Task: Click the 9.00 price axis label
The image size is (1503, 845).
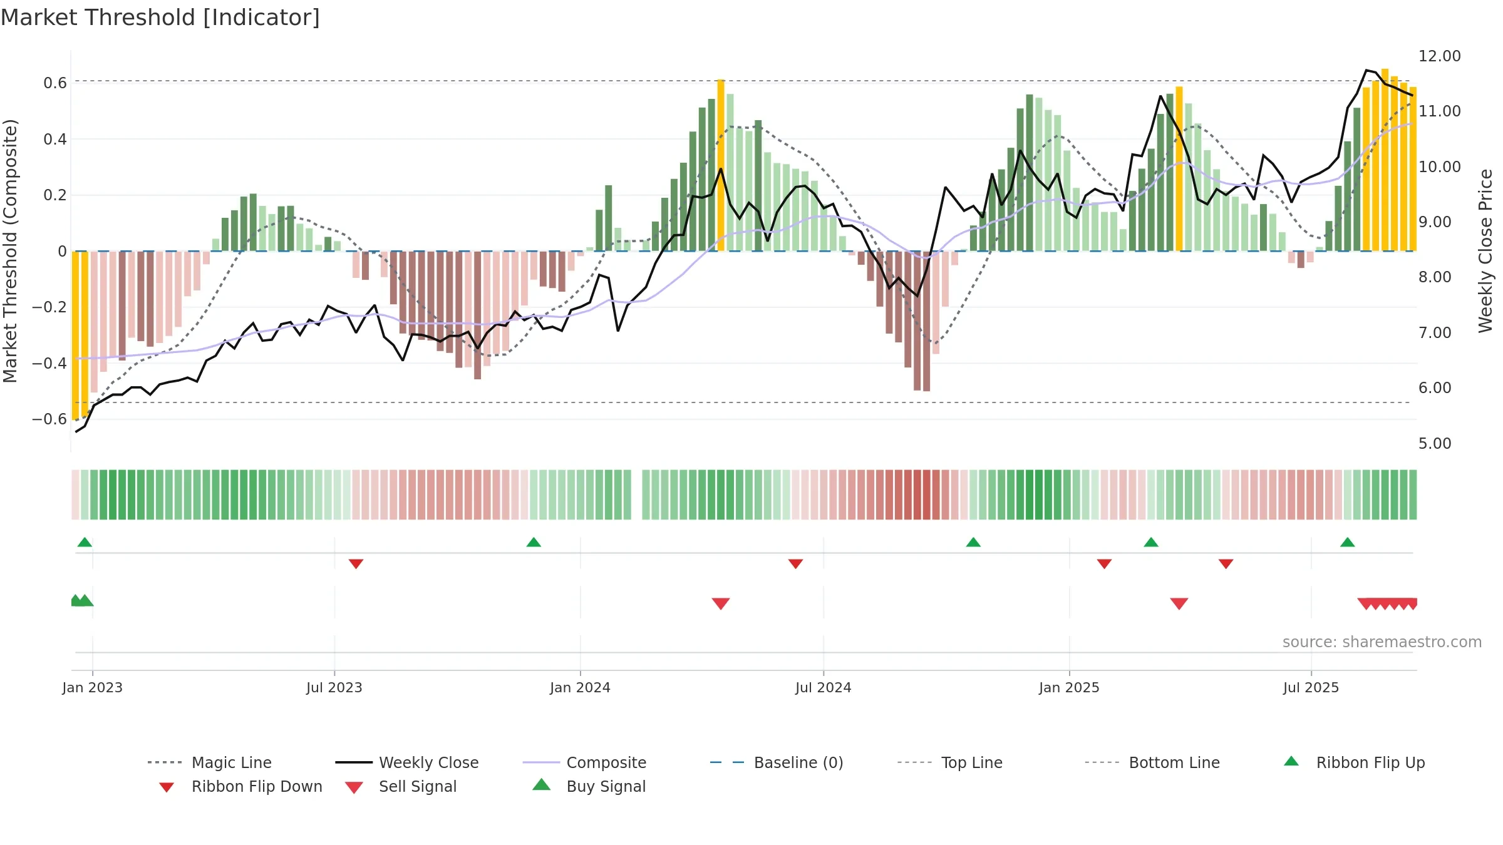Action: click(x=1435, y=222)
